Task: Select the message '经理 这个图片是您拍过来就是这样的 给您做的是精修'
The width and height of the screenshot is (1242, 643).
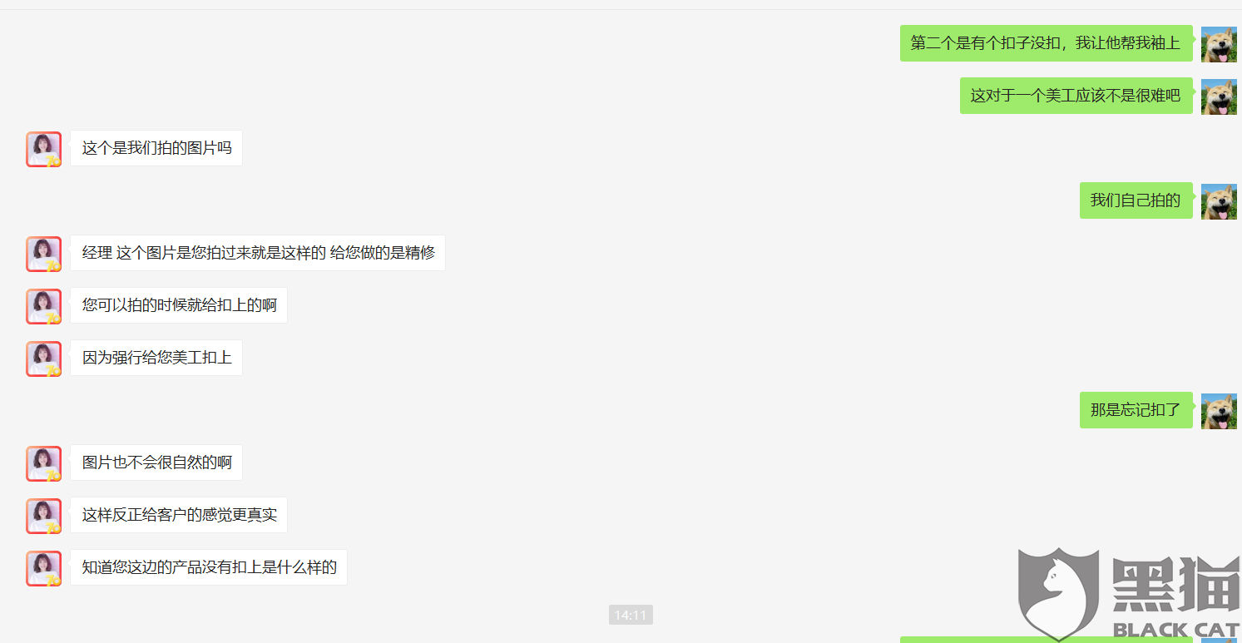Action: [258, 253]
